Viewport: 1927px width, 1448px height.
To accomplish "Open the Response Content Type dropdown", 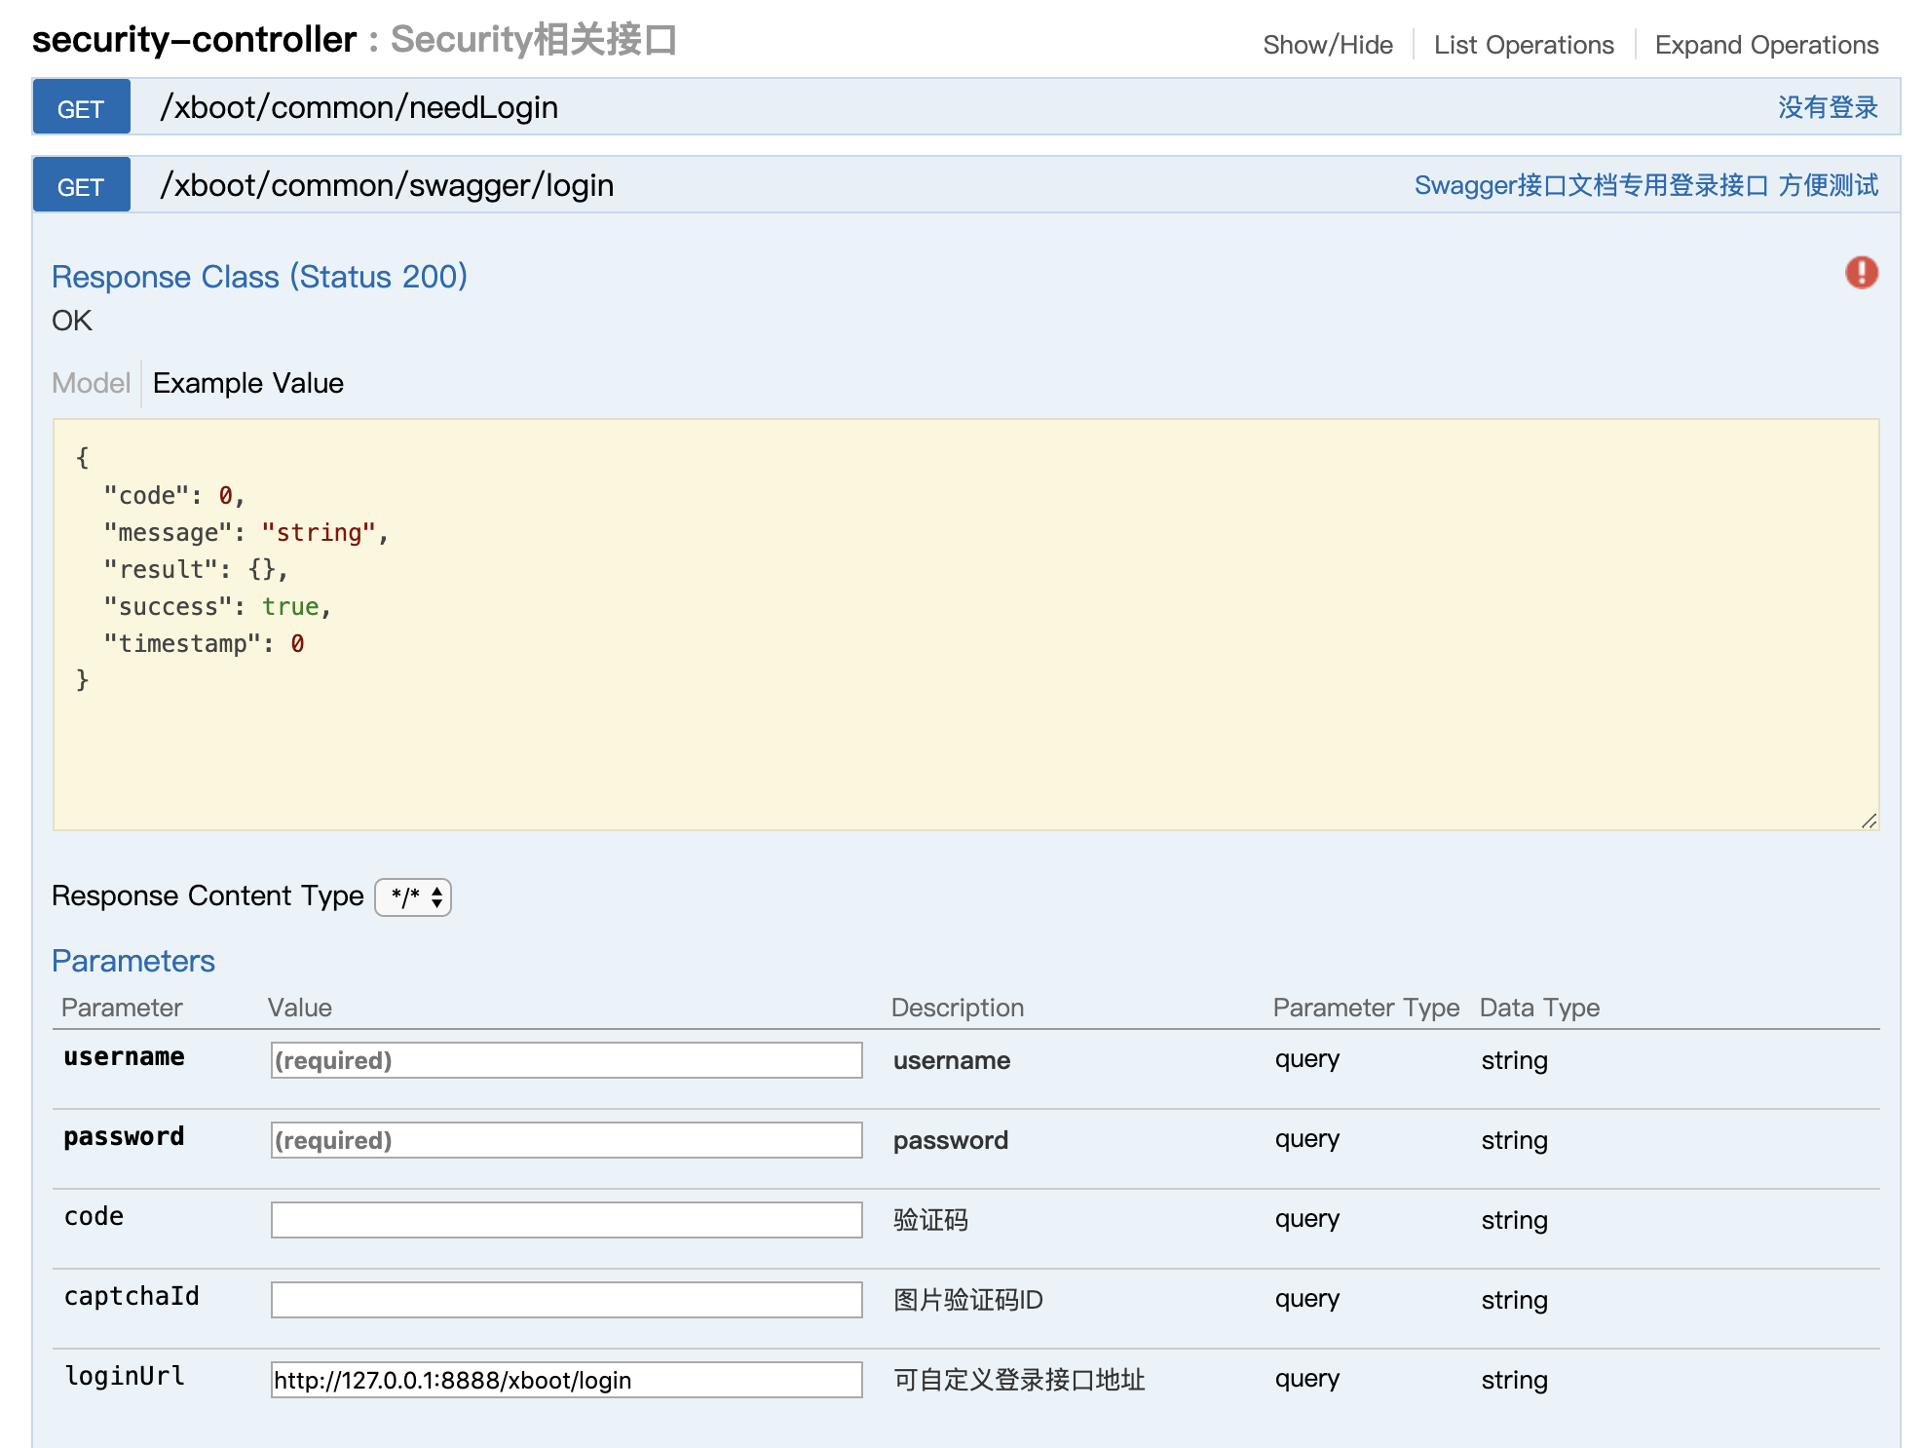I will [414, 896].
